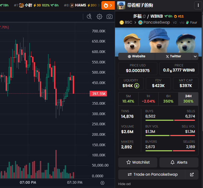Select the 24H timeframe tab
Screen dimensions: 203x188
pos(188,99)
